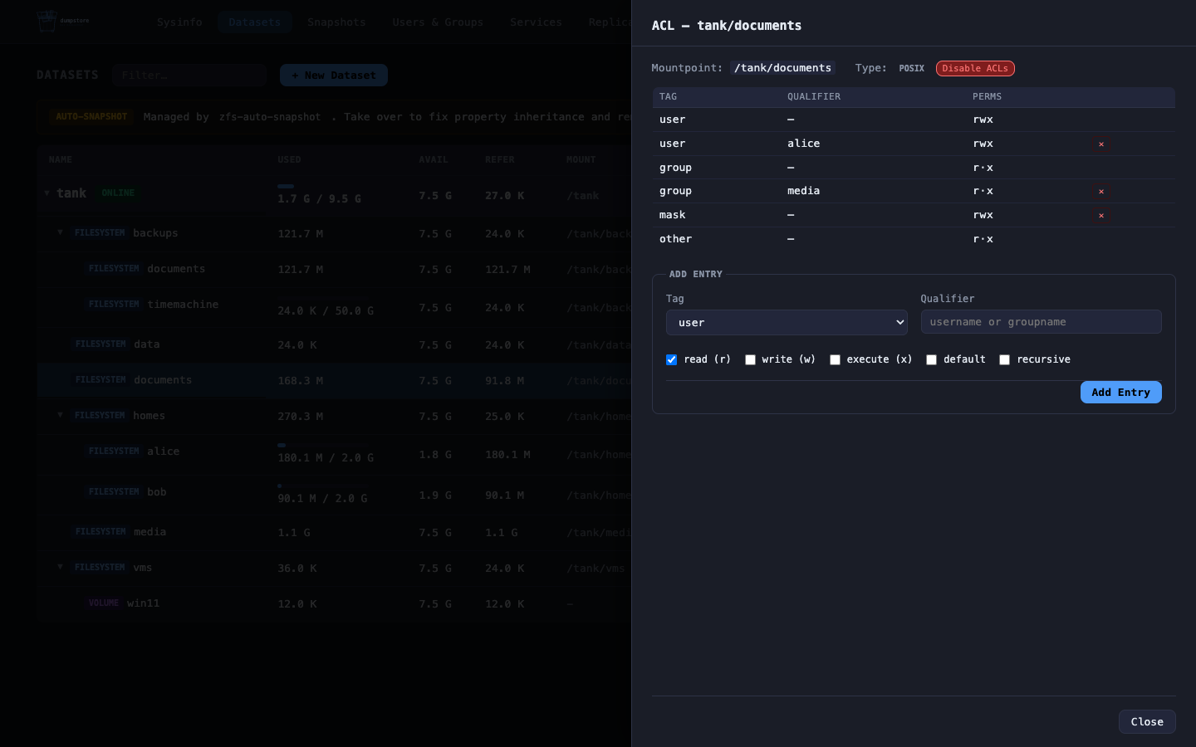Open the Users & Groups tab

click(438, 22)
